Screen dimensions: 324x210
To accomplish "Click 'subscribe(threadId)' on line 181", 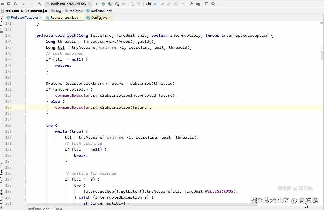I will pyautogui.click(x=152, y=83).
